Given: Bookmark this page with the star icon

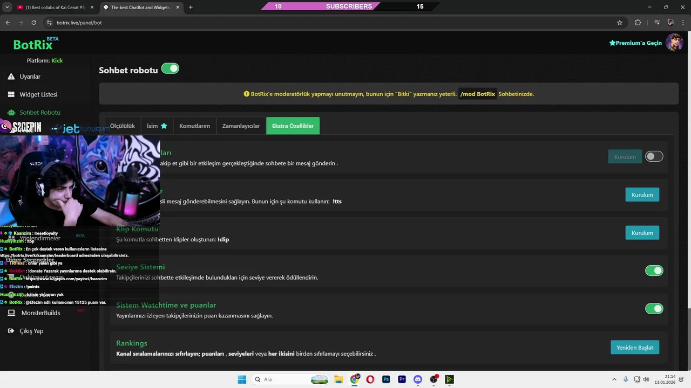Looking at the screenshot, I should (x=620, y=23).
